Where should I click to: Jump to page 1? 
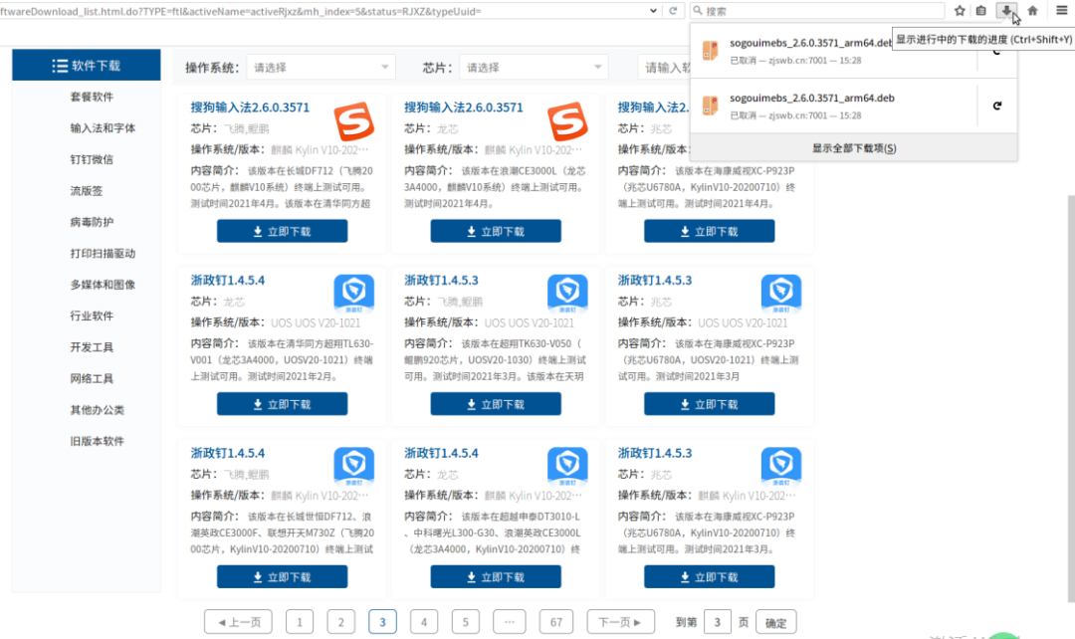[x=300, y=622]
